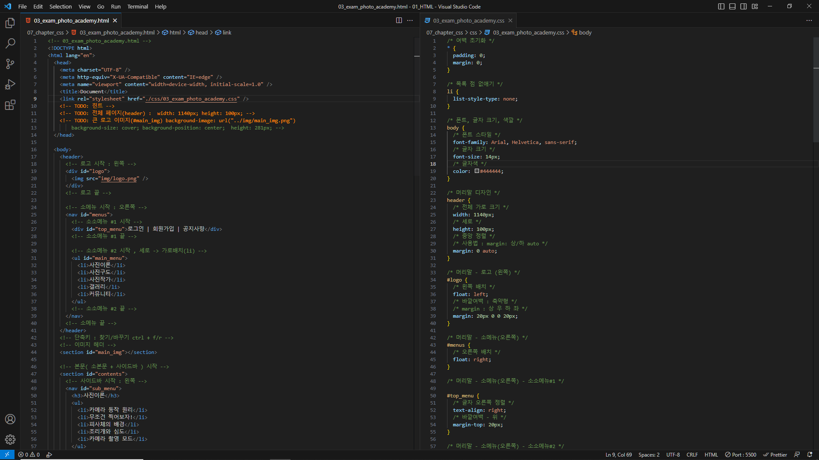Open Source Control view icon

point(10,64)
